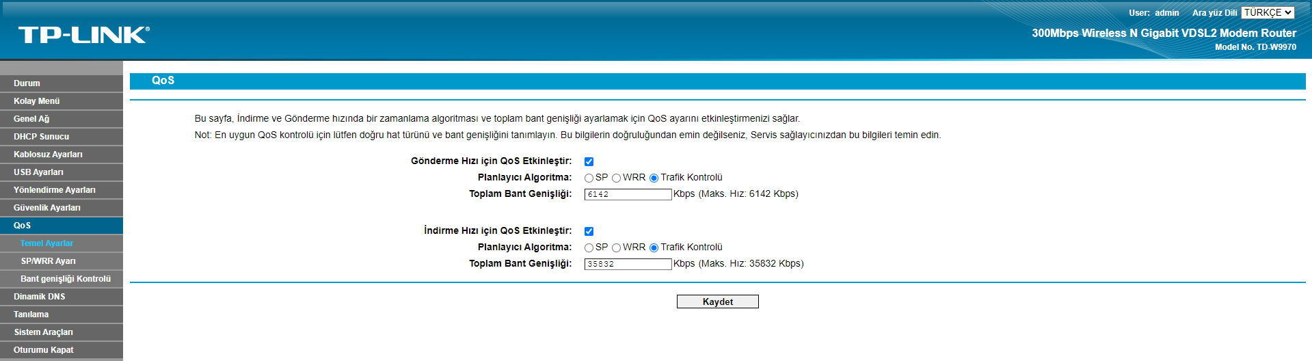Select Yönlendirme Ayarları in sidebar
1312x361 pixels.
(62, 190)
